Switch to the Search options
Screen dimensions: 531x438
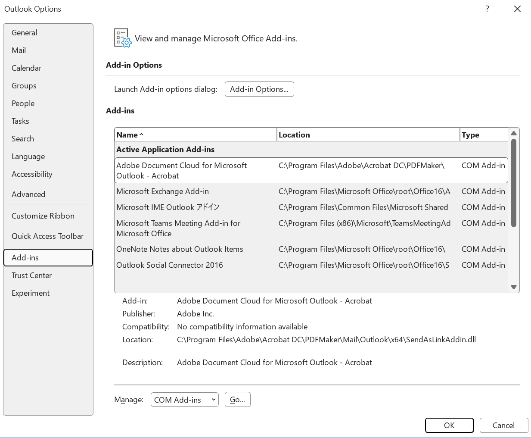pyautogui.click(x=48, y=139)
